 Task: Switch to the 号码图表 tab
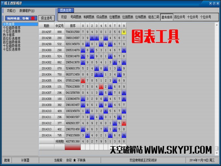pos(76,17)
